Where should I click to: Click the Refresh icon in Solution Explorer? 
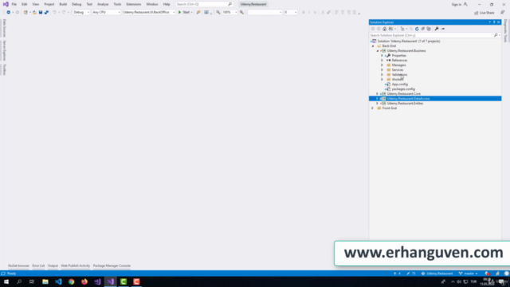(417, 29)
